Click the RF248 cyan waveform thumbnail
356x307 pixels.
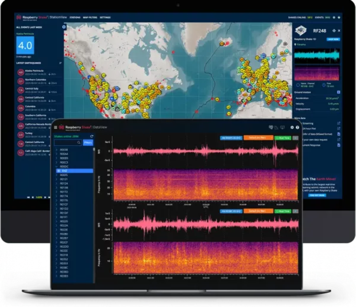point(317,56)
